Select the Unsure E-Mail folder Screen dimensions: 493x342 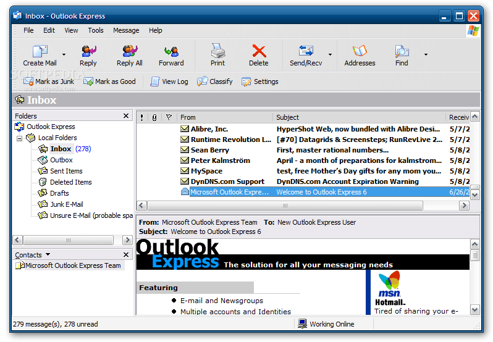85,215
